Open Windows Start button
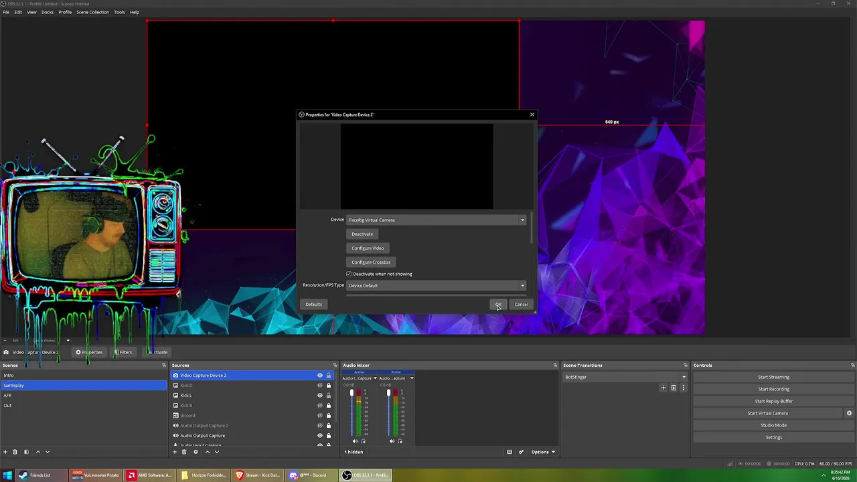The width and height of the screenshot is (857, 482). coord(8,475)
